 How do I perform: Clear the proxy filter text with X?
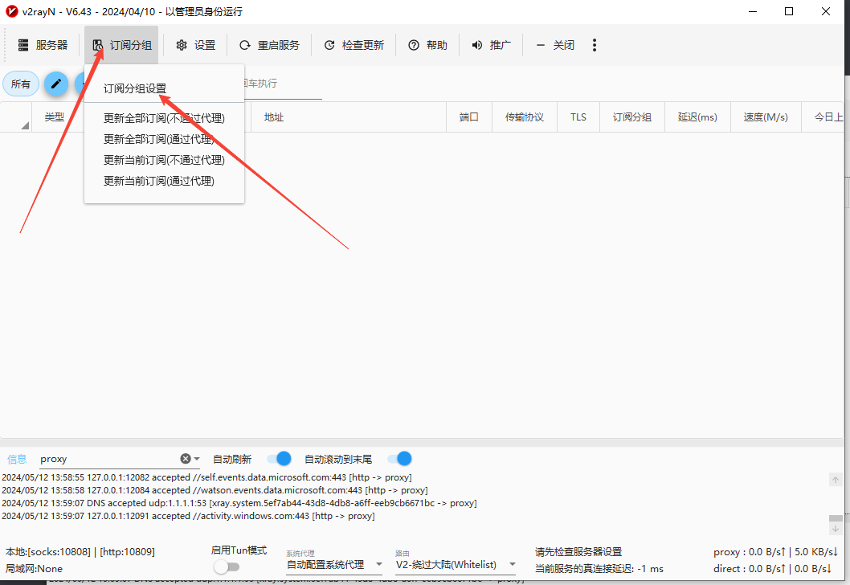186,459
